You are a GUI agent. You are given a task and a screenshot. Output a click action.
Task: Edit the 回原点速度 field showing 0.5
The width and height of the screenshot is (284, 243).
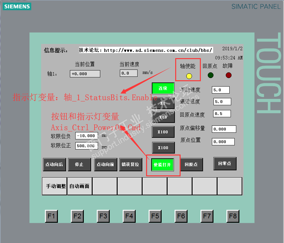coord(222,114)
